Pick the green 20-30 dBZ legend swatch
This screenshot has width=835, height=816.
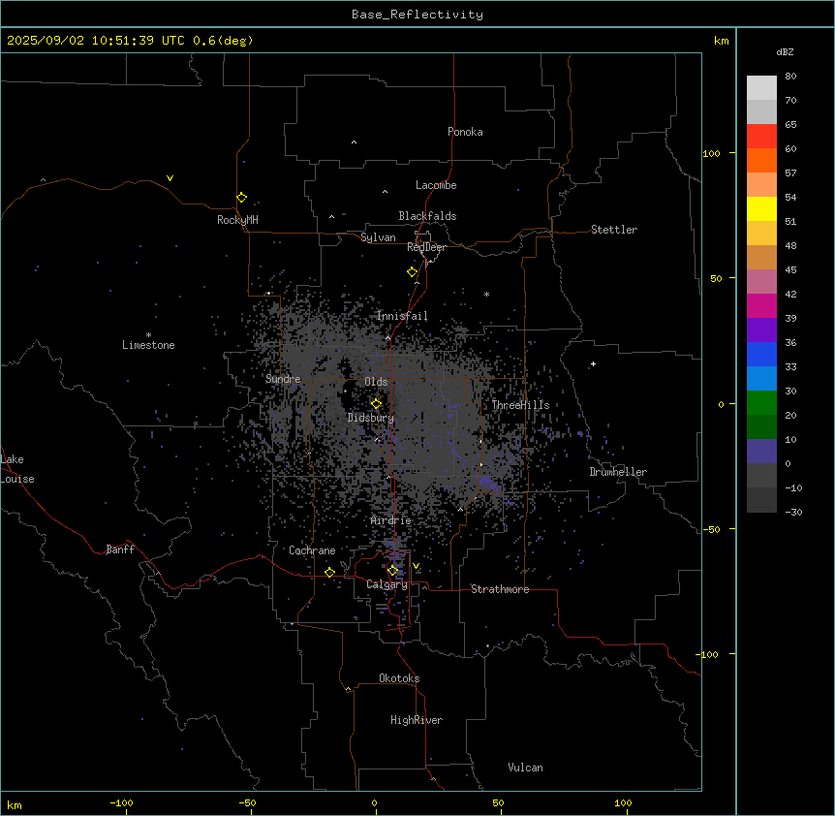point(761,403)
